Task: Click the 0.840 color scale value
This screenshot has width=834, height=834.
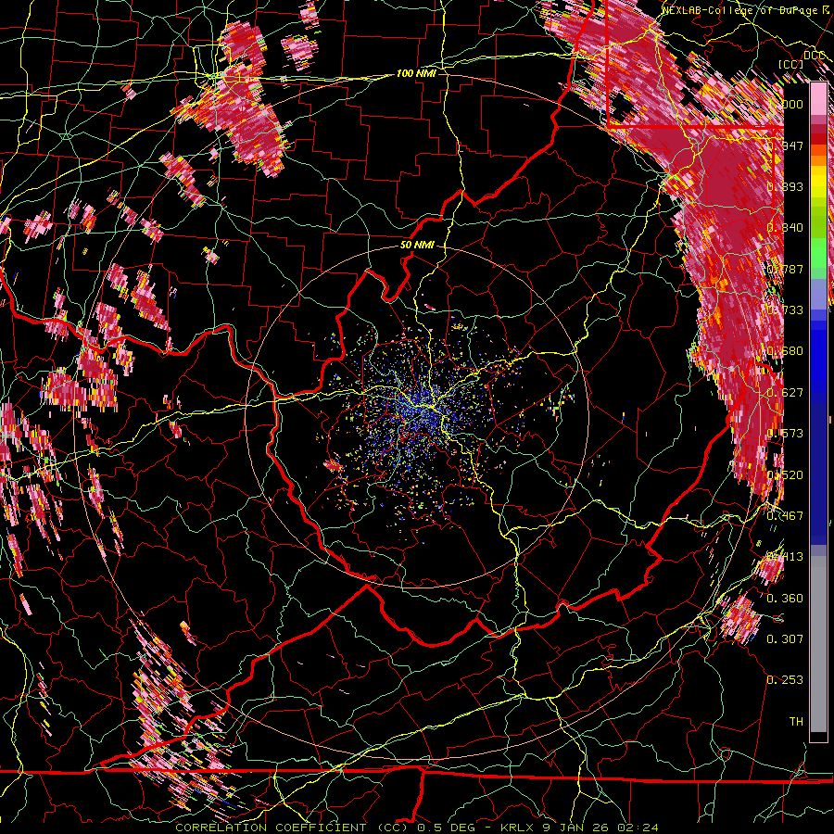Action: tap(785, 228)
